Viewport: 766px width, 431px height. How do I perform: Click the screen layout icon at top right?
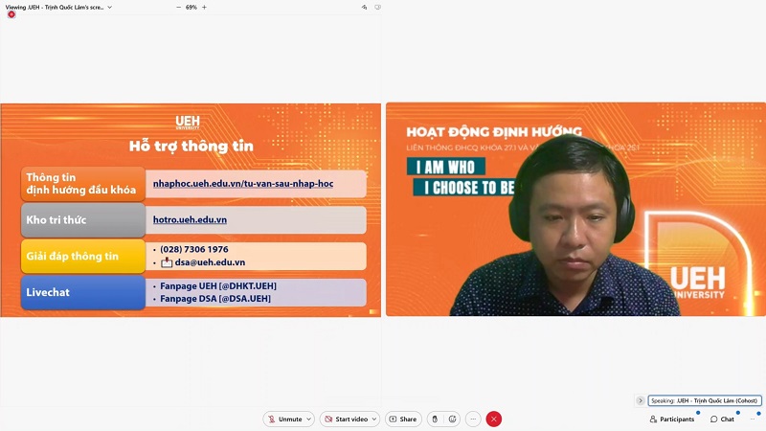377,8
